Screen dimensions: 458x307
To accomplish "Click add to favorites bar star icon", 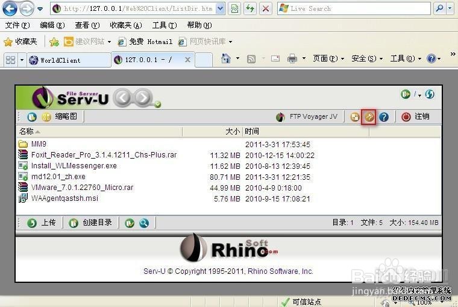I will point(54,42).
